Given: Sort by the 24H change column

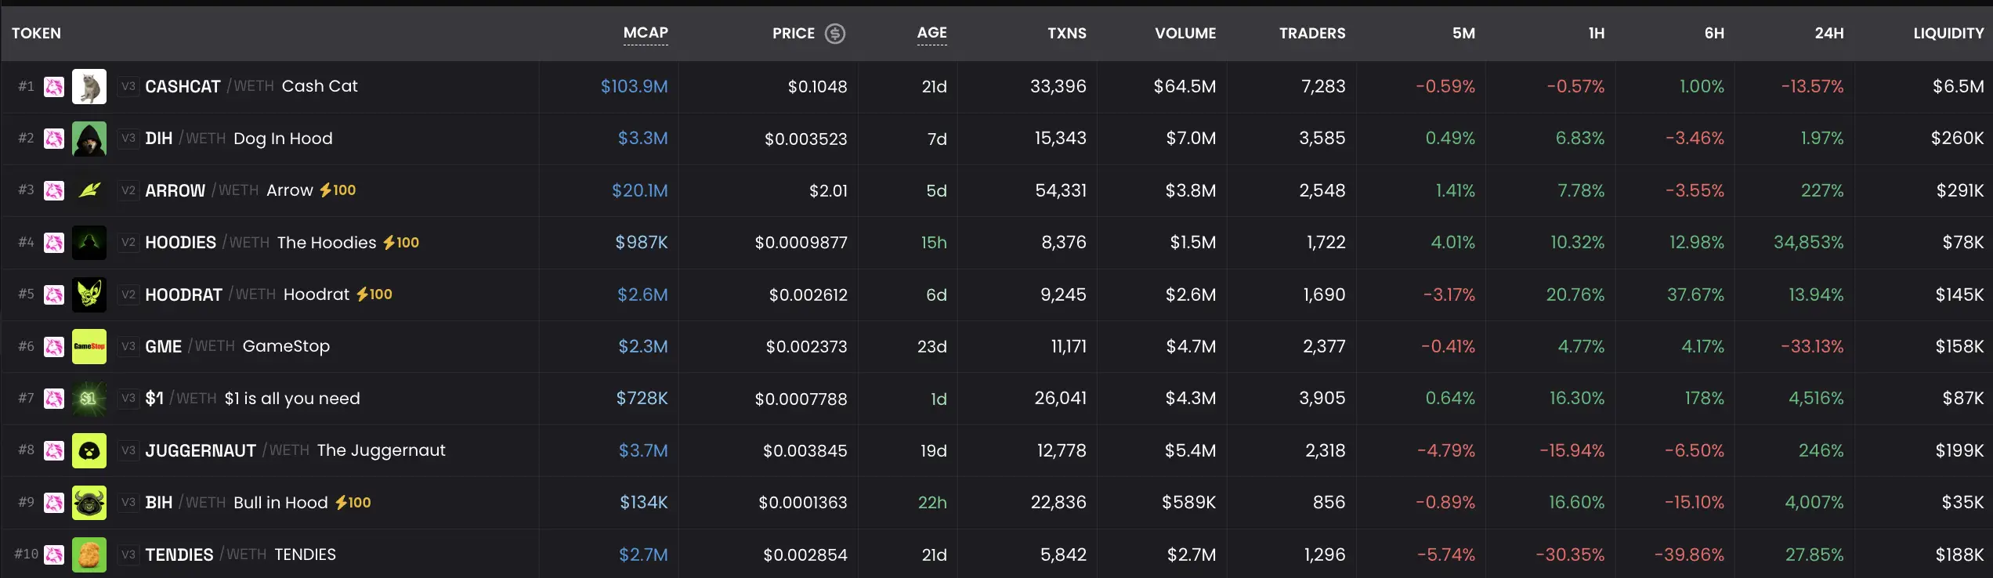Looking at the screenshot, I should click(1829, 34).
